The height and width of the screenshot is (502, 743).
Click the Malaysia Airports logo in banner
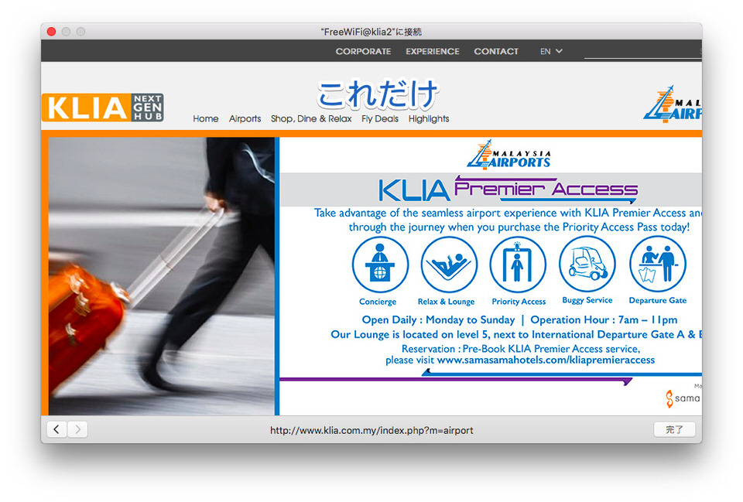click(509, 155)
